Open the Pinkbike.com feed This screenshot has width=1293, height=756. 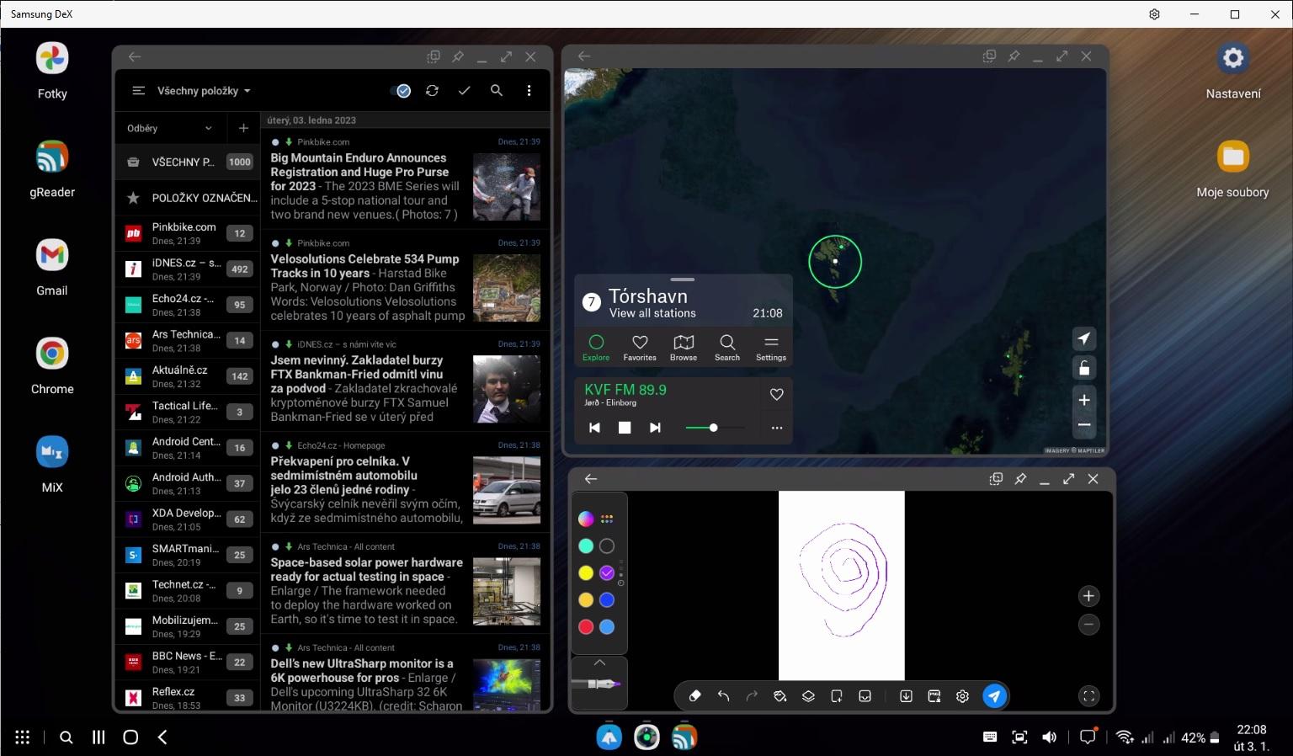tap(186, 233)
